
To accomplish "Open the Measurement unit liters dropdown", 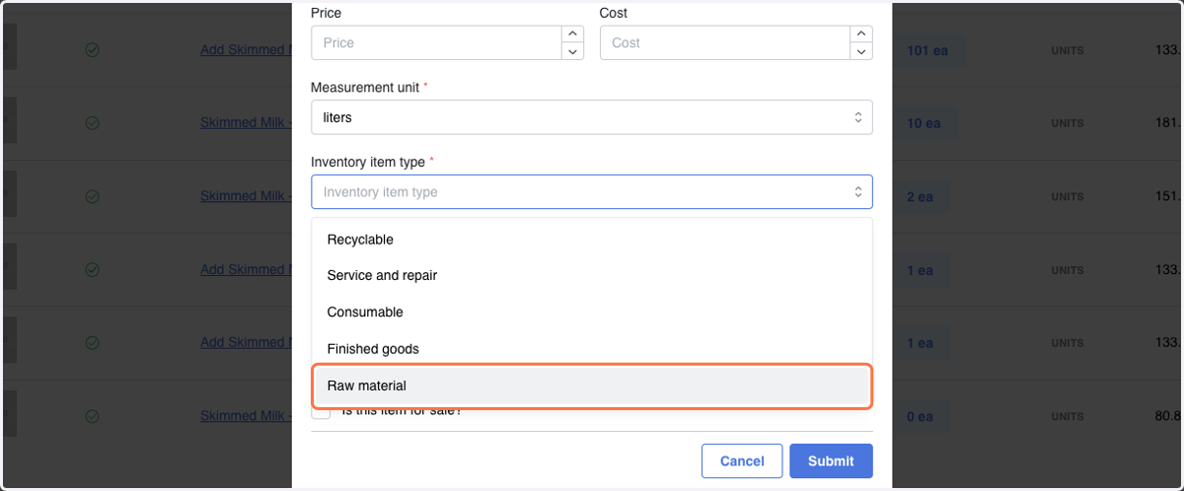I will point(591,117).
